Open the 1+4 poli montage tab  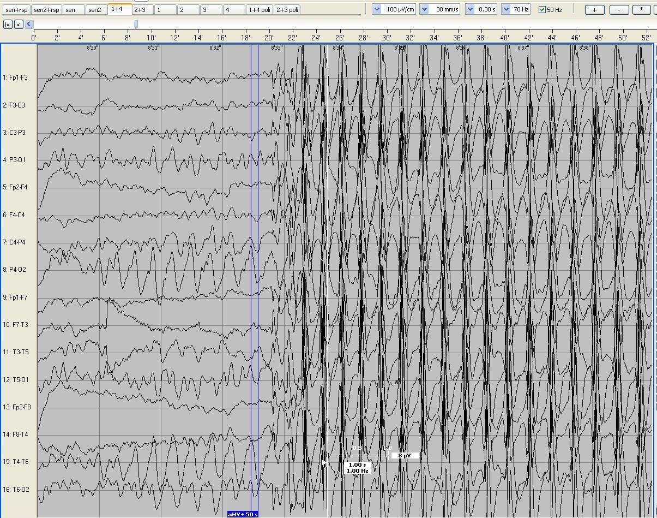260,10
